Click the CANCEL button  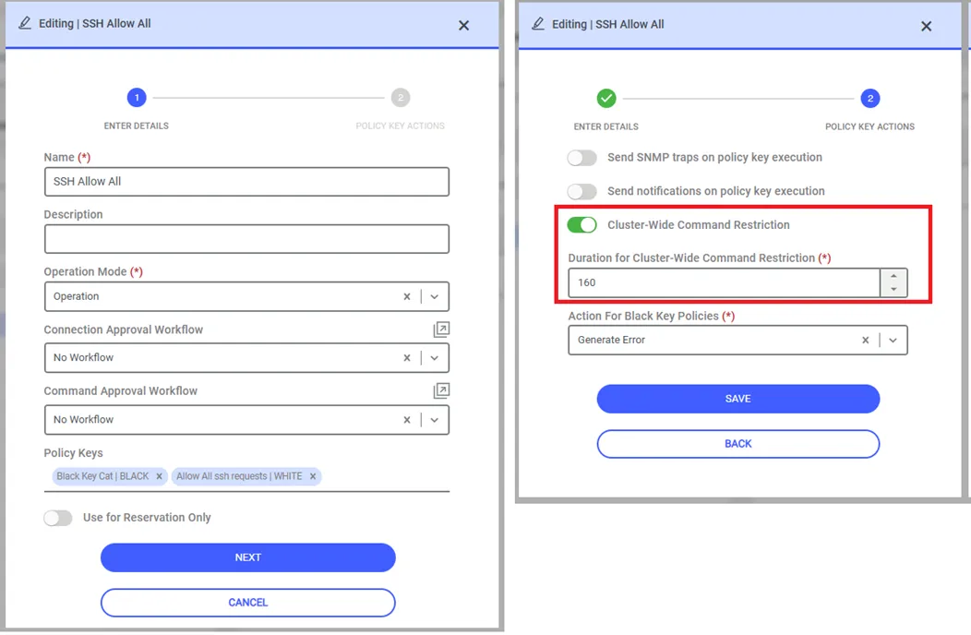tap(247, 603)
